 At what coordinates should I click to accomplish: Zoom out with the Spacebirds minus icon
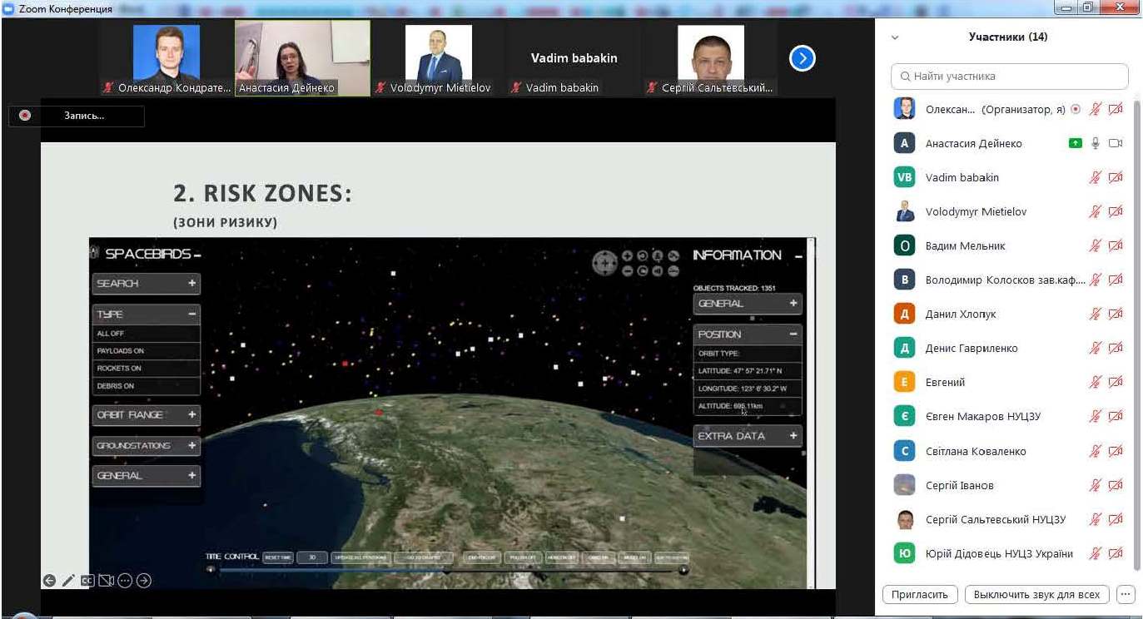pyautogui.click(x=628, y=270)
